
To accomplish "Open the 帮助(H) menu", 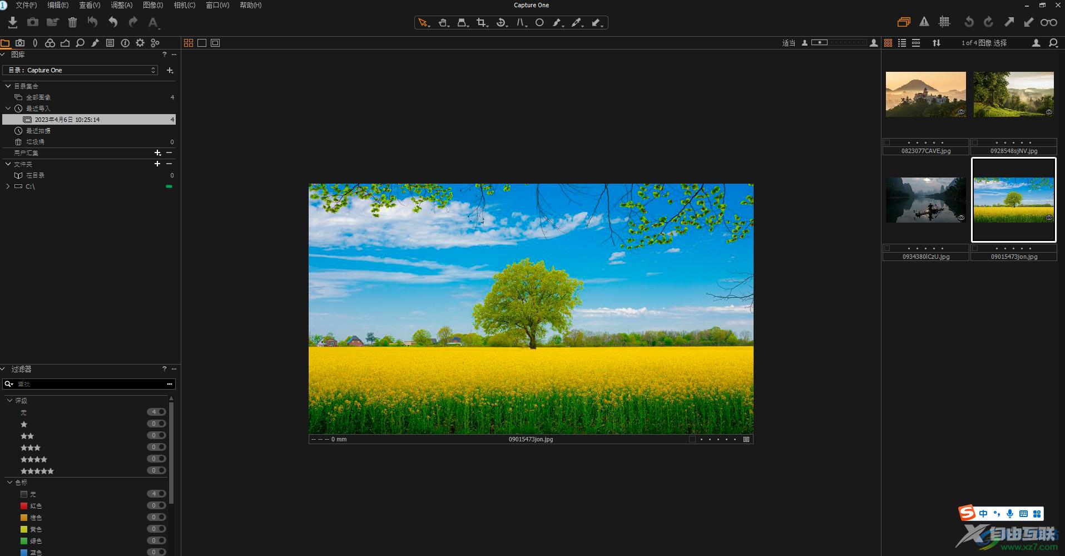I will click(x=250, y=5).
